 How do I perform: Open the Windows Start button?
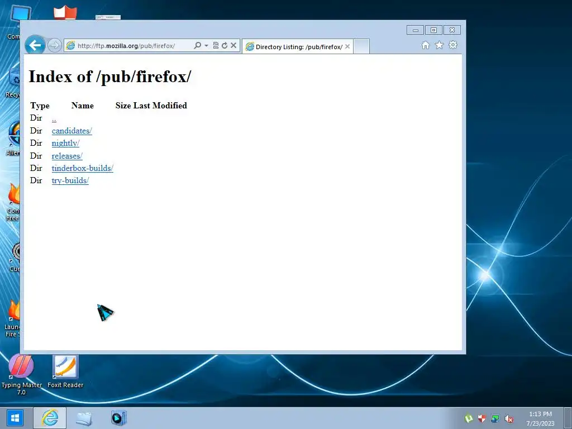click(x=15, y=418)
